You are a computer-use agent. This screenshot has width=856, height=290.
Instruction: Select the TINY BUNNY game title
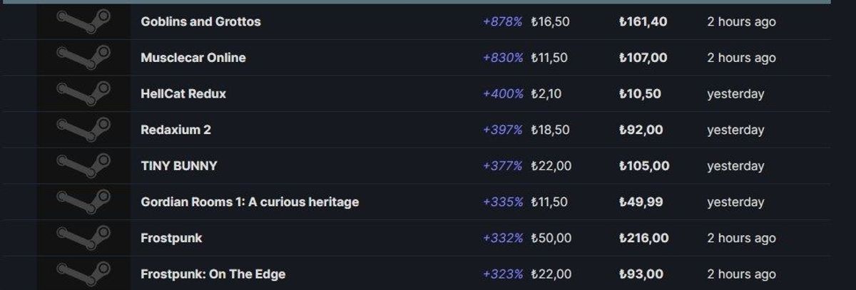click(179, 166)
